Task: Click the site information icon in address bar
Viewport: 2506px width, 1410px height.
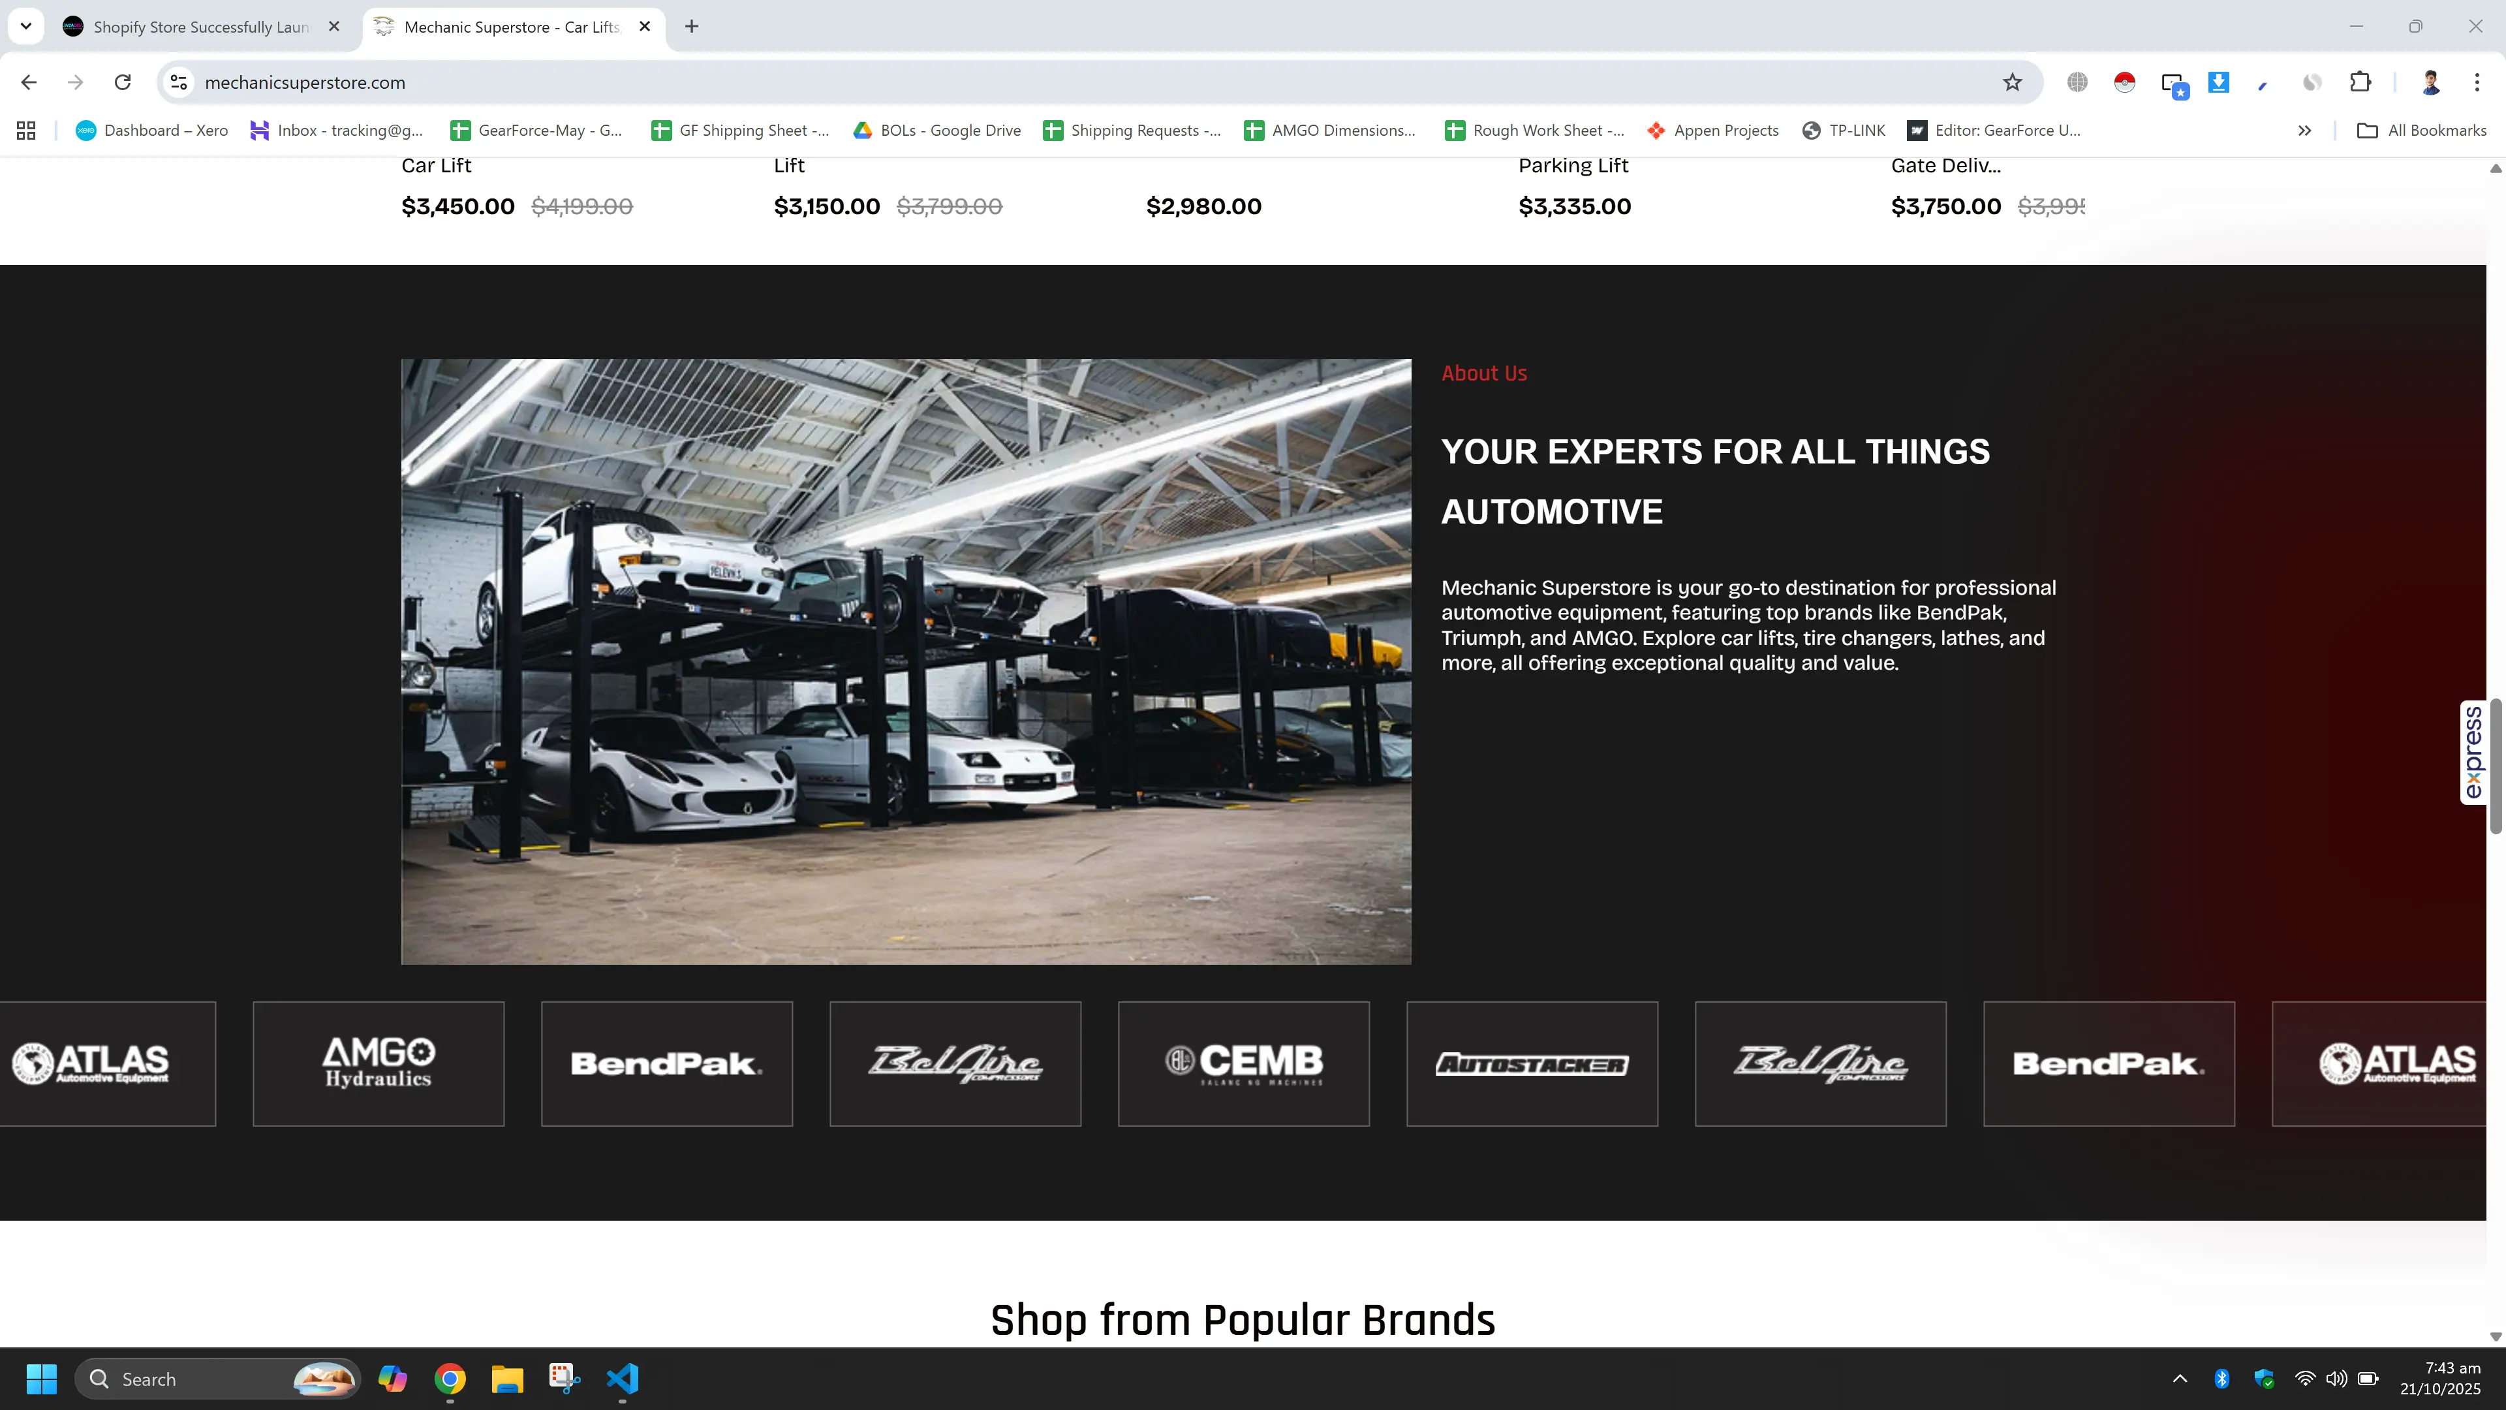Action: point(179,83)
